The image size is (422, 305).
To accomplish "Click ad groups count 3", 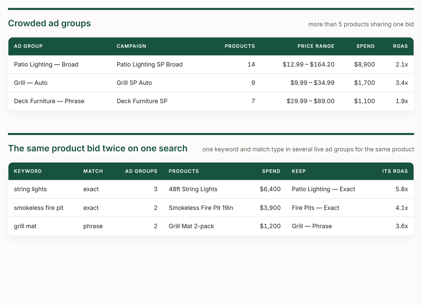I will click(x=156, y=189).
